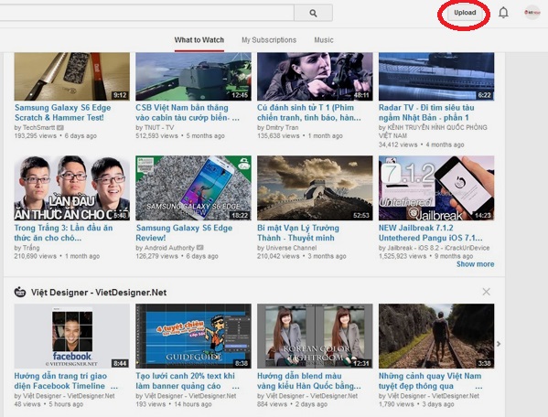Screen dimensions: 548x417
Task: Open Việt Designer channel under the 193 views video
Action: (190, 396)
